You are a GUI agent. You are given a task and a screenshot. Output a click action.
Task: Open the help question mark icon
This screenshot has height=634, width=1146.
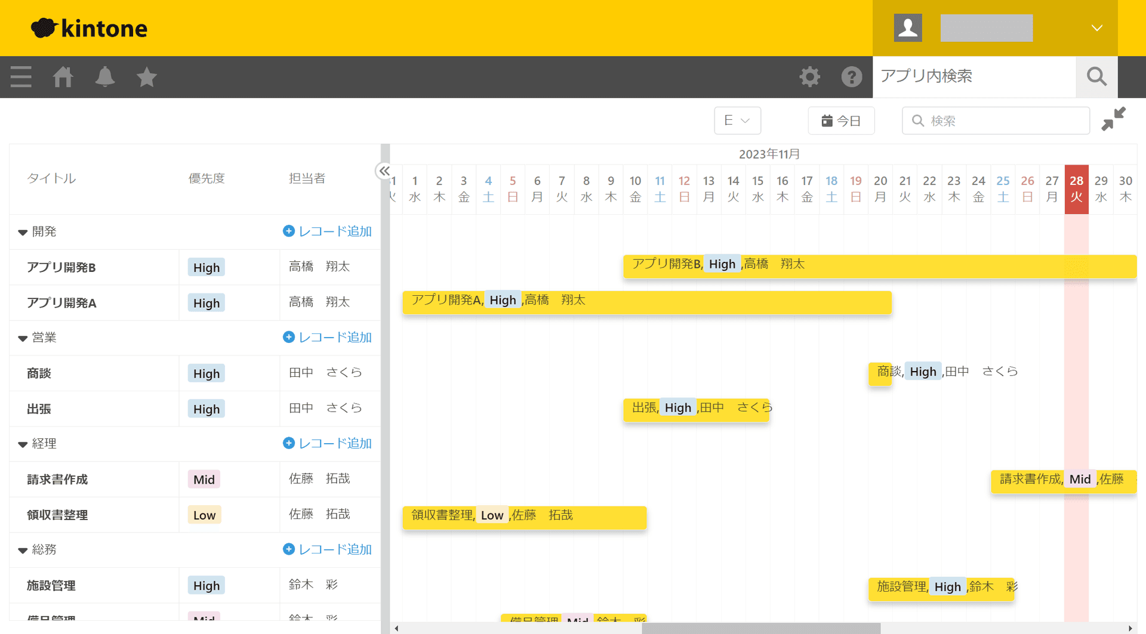pyautogui.click(x=852, y=77)
